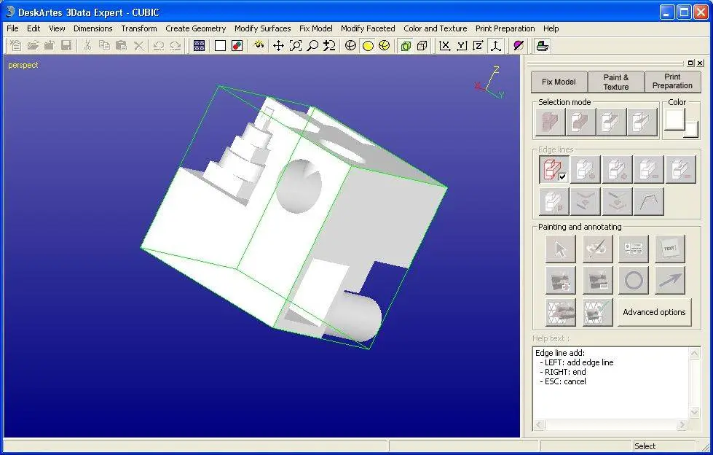The image size is (713, 455).
Task: Click the Paste clipboard toolbar icon
Action: pos(121,45)
